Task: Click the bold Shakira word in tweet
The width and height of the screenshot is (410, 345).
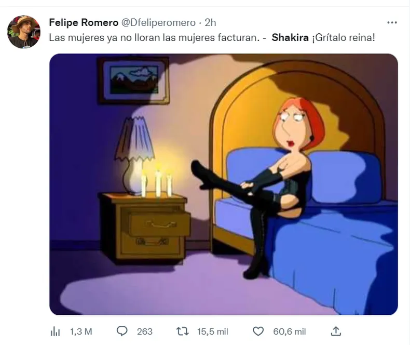Action: click(x=290, y=38)
